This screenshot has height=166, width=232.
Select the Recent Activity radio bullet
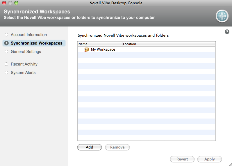tap(6, 64)
